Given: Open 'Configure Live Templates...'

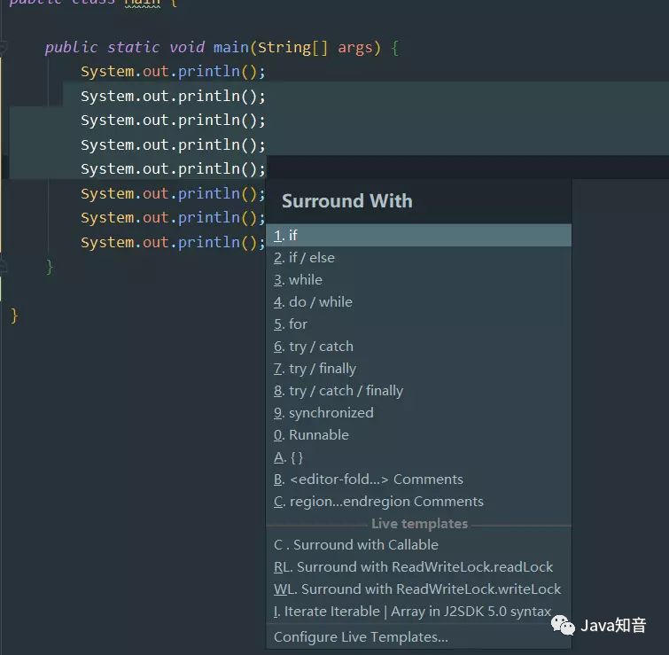Looking at the screenshot, I should point(418,637).
